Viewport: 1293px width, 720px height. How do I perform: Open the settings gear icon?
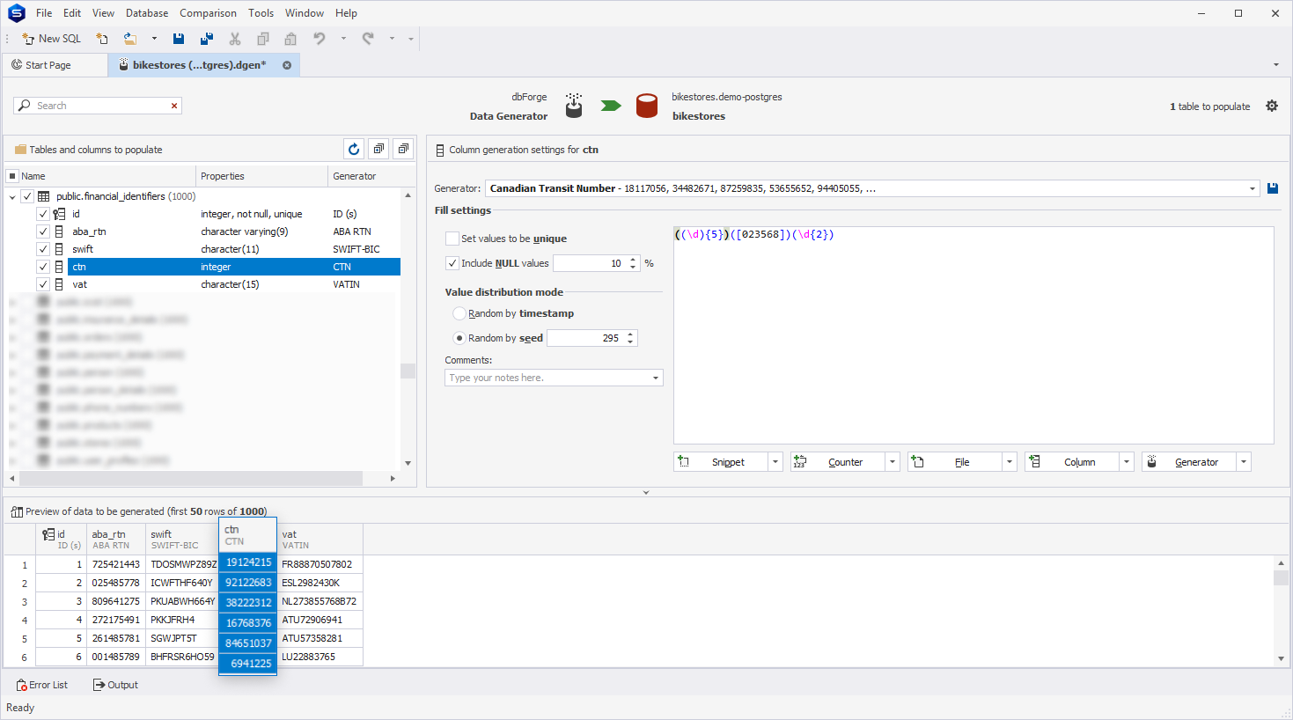click(1272, 106)
